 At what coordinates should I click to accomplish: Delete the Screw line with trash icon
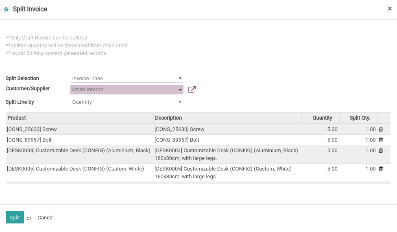pos(381,129)
